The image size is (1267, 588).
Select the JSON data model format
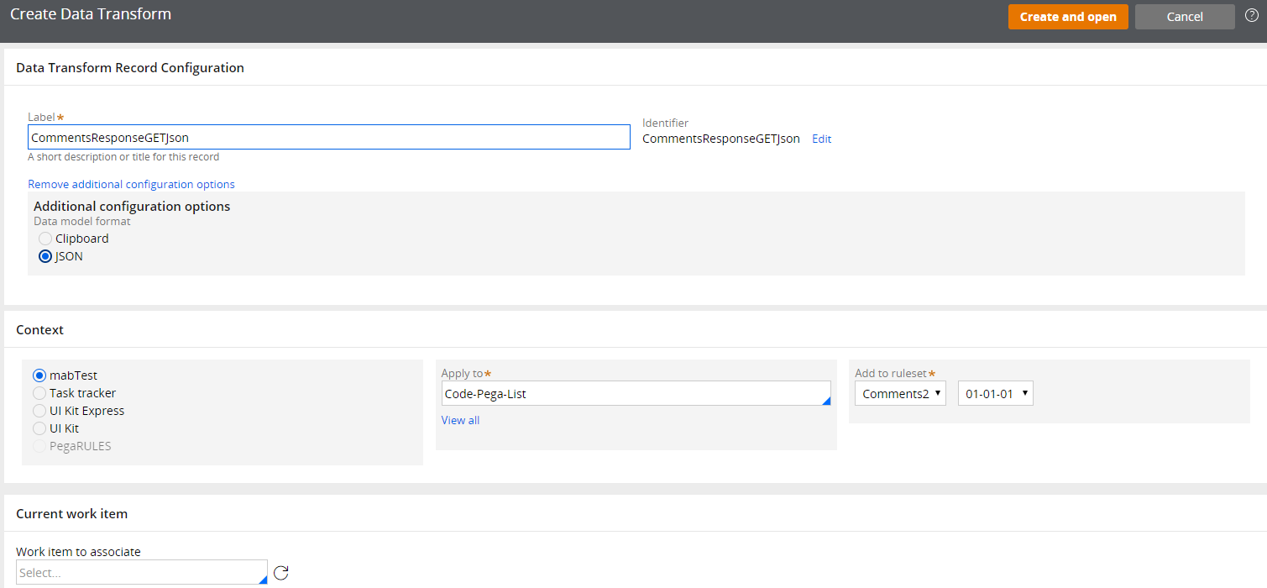(45, 256)
